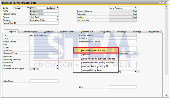Click the Password field
This screenshot has width=170, height=99.
pos(44,56)
